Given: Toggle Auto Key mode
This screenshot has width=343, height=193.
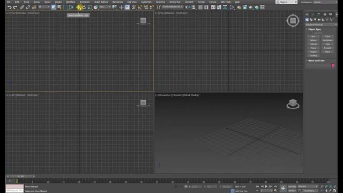Looking at the screenshot, I should [292, 187].
